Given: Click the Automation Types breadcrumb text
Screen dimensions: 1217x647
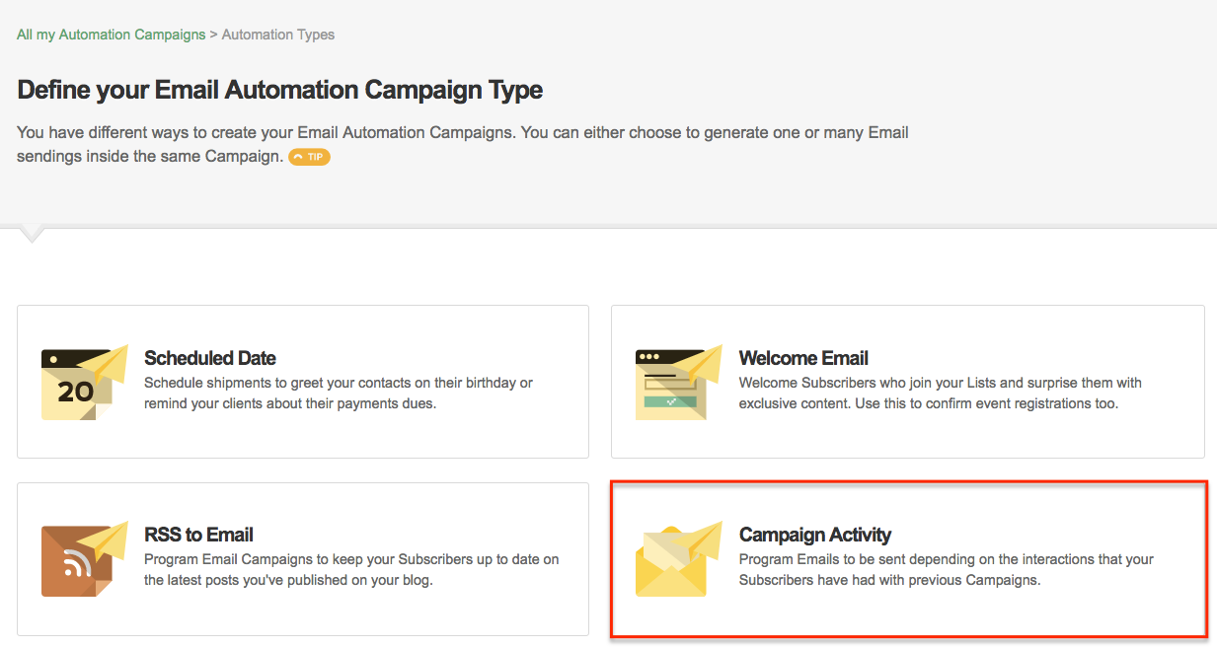Looking at the screenshot, I should pos(278,35).
